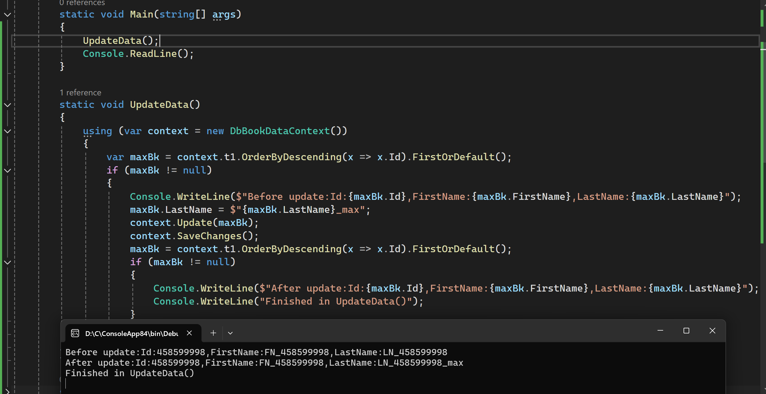Collapse the first if maxBk block chevron

[x=7, y=171]
